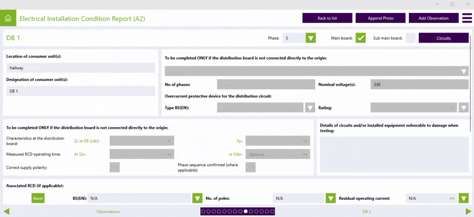This screenshot has height=217, width=474.
Task: Click the Phase value field showing S
Action: click(294, 38)
